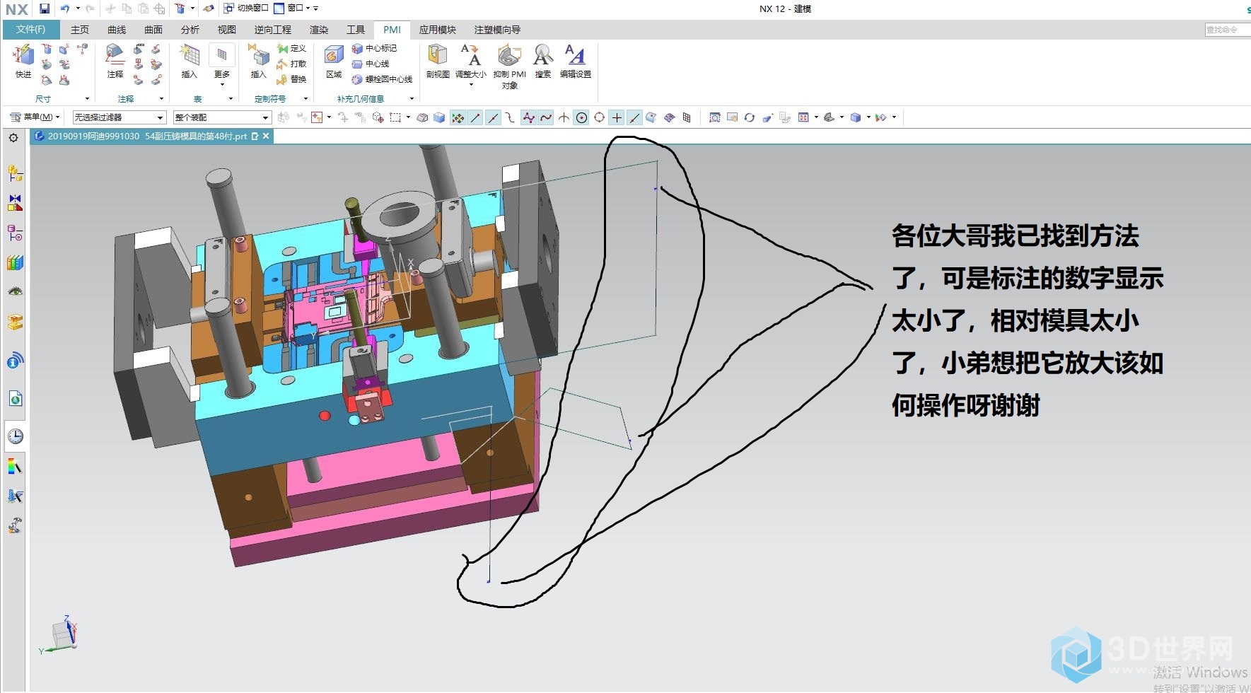Click the Rotate view icon in top bar
This screenshot has width=1251, height=693.
click(750, 117)
